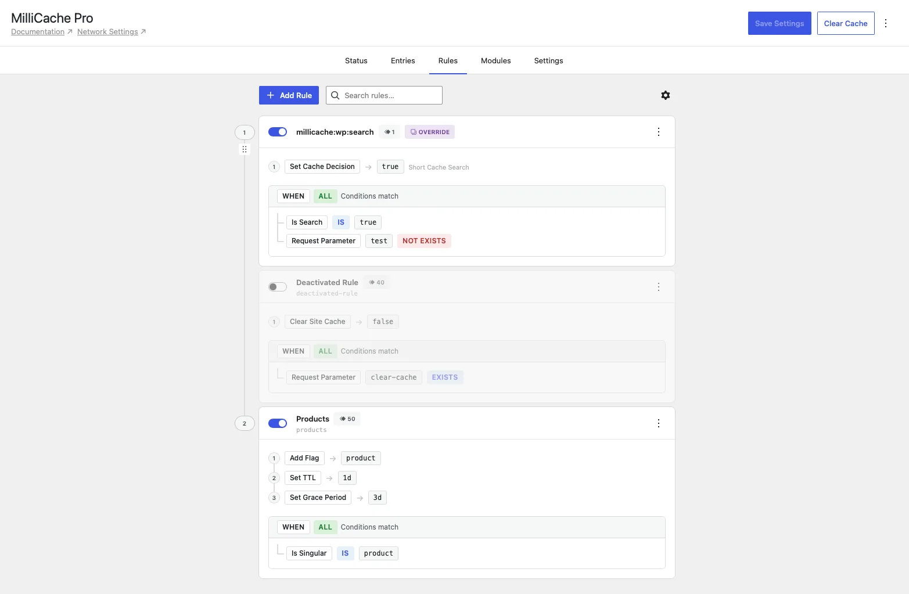Open the three-dot menu for the millicache:wp:search rule
The width and height of the screenshot is (909, 594).
click(x=659, y=132)
